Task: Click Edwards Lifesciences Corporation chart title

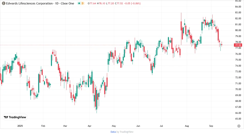Action: (x=29, y=3)
